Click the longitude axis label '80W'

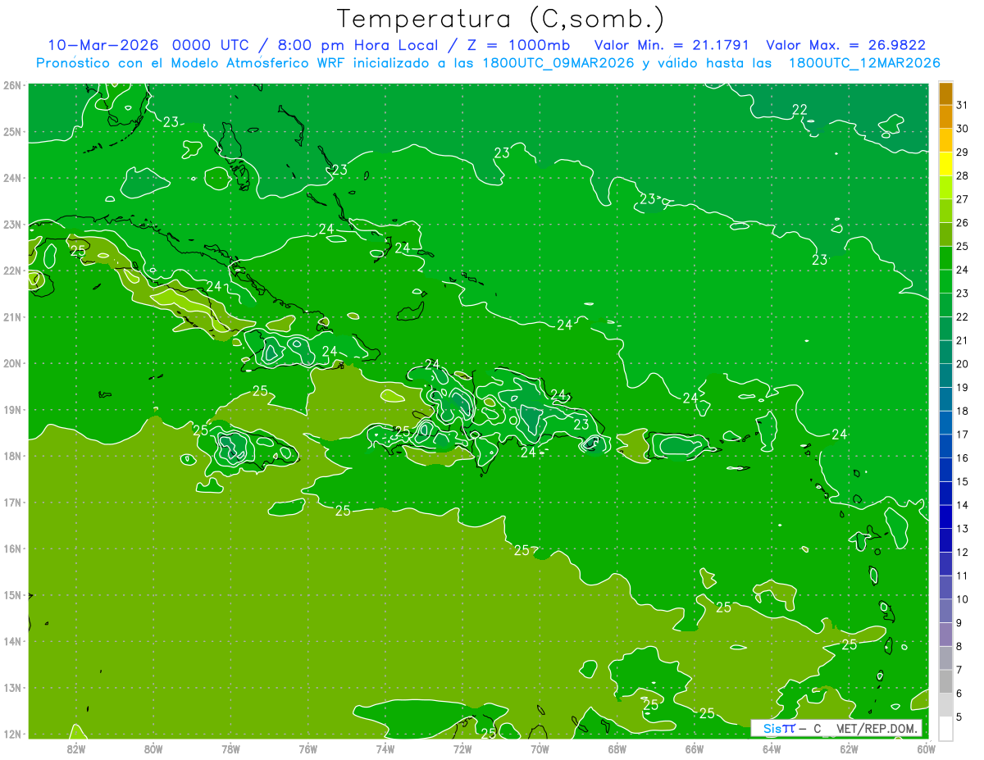(153, 749)
